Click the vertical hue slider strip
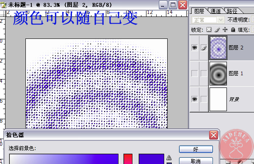254x164 pixels. coord(128,159)
